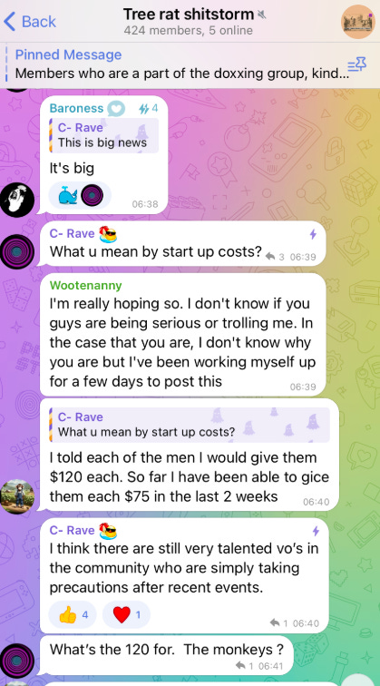Open the pinned messages list icon
This screenshot has height=686, width=380.
[356, 65]
